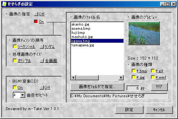This screenshot has height=119, width=178.
Task: Click the 画像をフォルダで指定 button
Action: [x=97, y=87]
